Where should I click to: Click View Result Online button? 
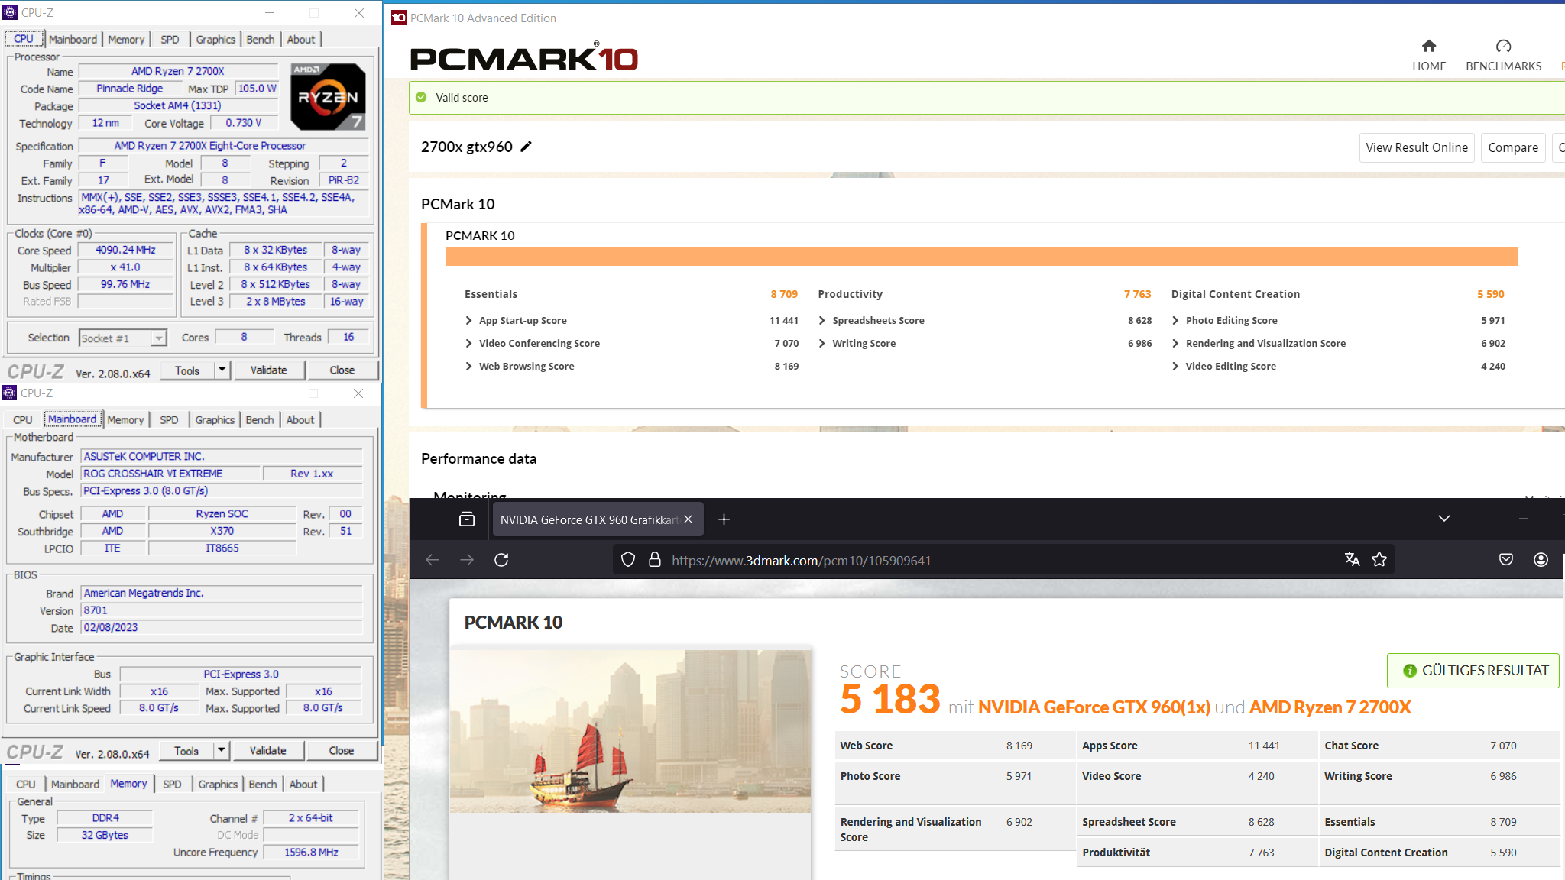[1417, 147]
